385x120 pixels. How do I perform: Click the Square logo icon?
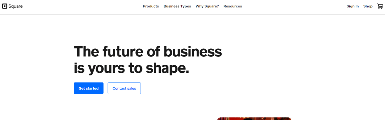(5, 6)
